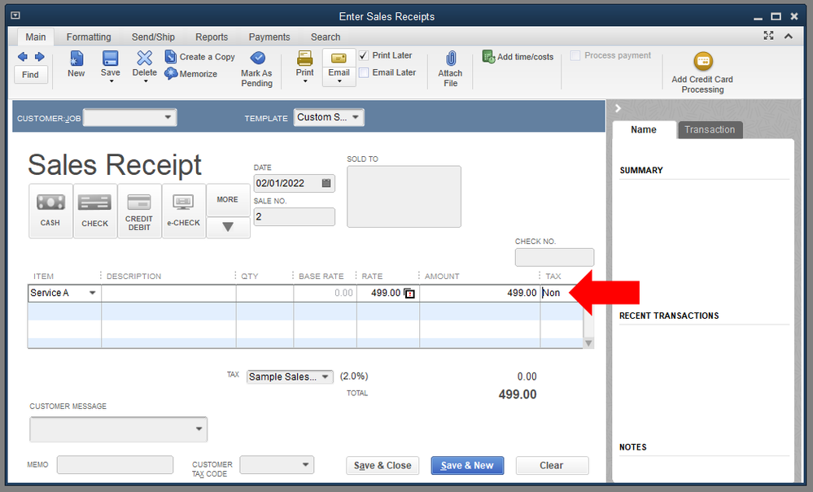The width and height of the screenshot is (813, 492).
Task: Toggle full-screen expand icon at top right
Action: (x=768, y=35)
